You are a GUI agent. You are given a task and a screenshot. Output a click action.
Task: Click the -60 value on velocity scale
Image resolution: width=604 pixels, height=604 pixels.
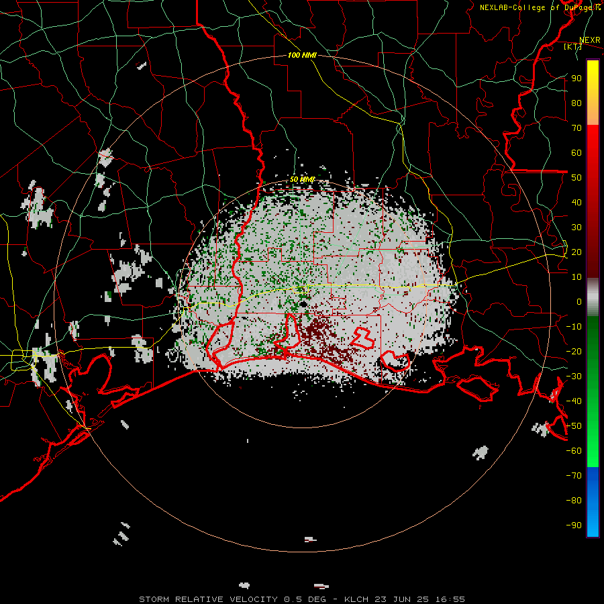pyautogui.click(x=574, y=451)
